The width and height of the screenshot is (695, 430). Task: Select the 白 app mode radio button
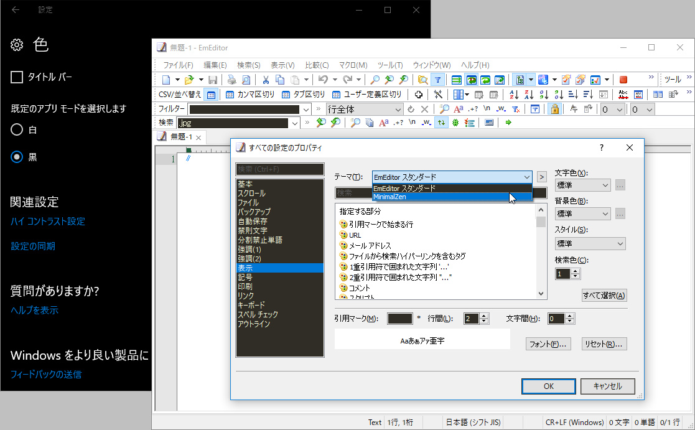pyautogui.click(x=16, y=130)
